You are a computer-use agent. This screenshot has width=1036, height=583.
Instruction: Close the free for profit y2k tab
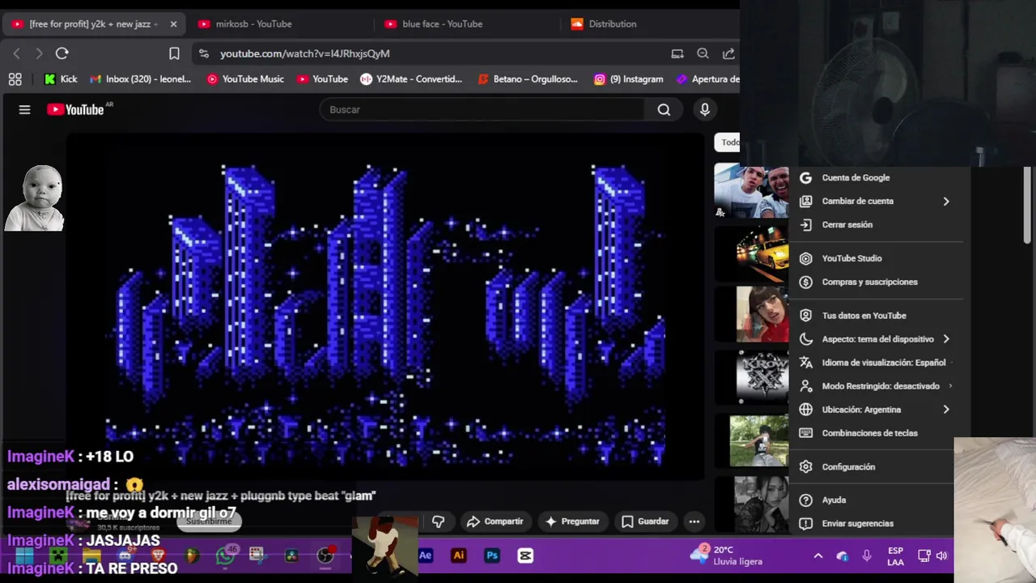pos(173,24)
